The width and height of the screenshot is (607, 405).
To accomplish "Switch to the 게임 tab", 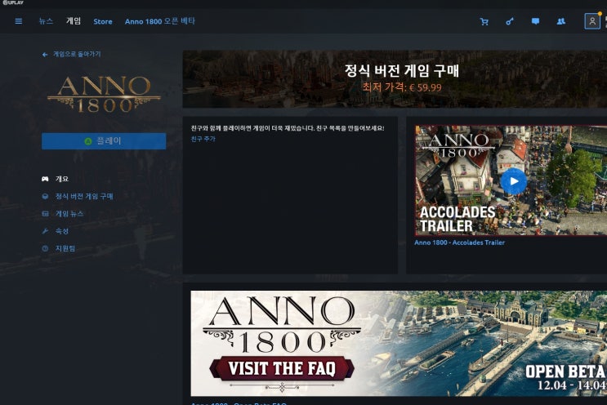I will click(74, 21).
